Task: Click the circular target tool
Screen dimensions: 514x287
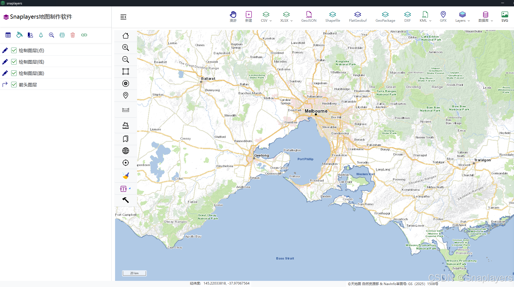Action: click(126, 83)
